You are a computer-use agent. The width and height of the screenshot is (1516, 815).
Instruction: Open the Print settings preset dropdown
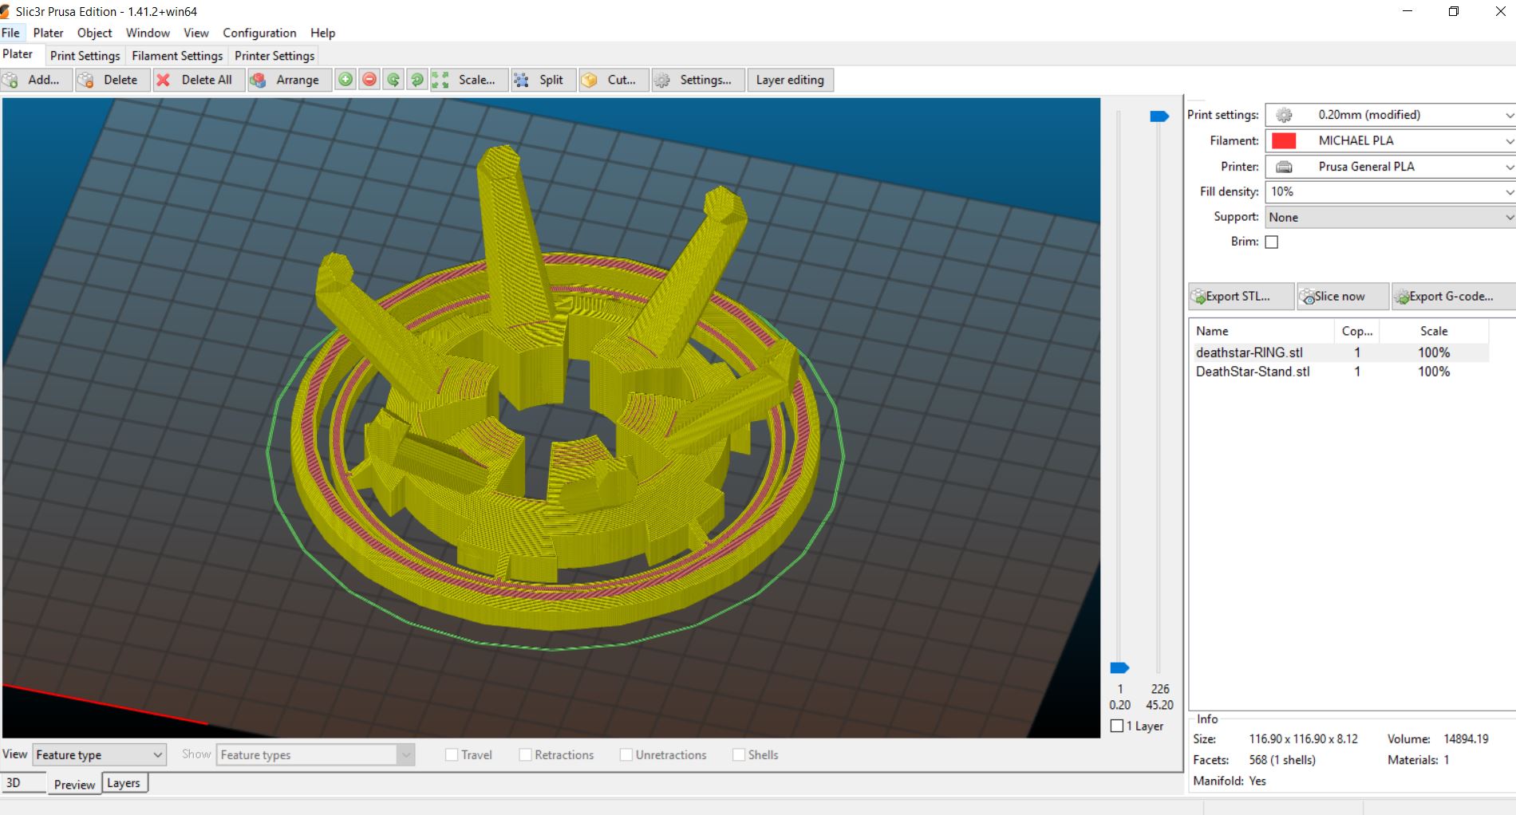(1390, 115)
